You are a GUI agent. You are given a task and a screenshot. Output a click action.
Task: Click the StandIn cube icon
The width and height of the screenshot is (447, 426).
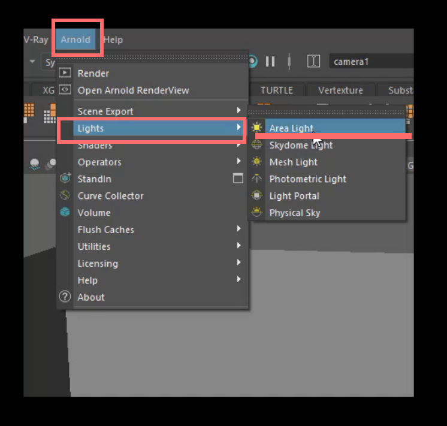pos(65,178)
